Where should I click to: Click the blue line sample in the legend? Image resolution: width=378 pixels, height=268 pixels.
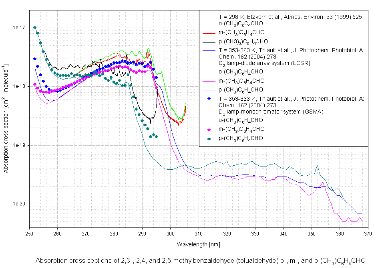pyautogui.click(x=208, y=32)
